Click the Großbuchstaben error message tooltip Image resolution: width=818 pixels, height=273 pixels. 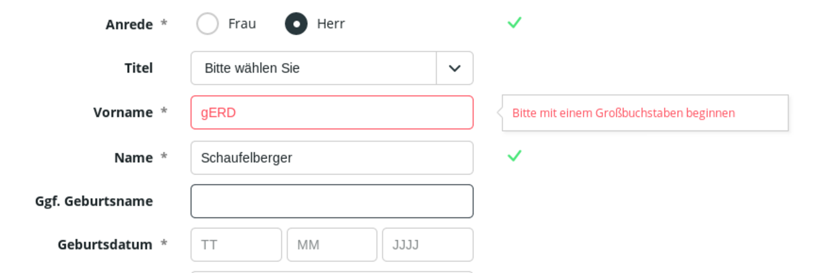tap(645, 113)
